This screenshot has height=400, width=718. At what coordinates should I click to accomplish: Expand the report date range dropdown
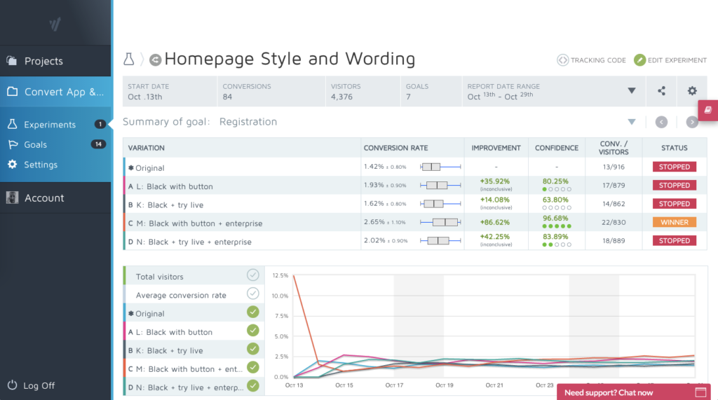click(631, 91)
